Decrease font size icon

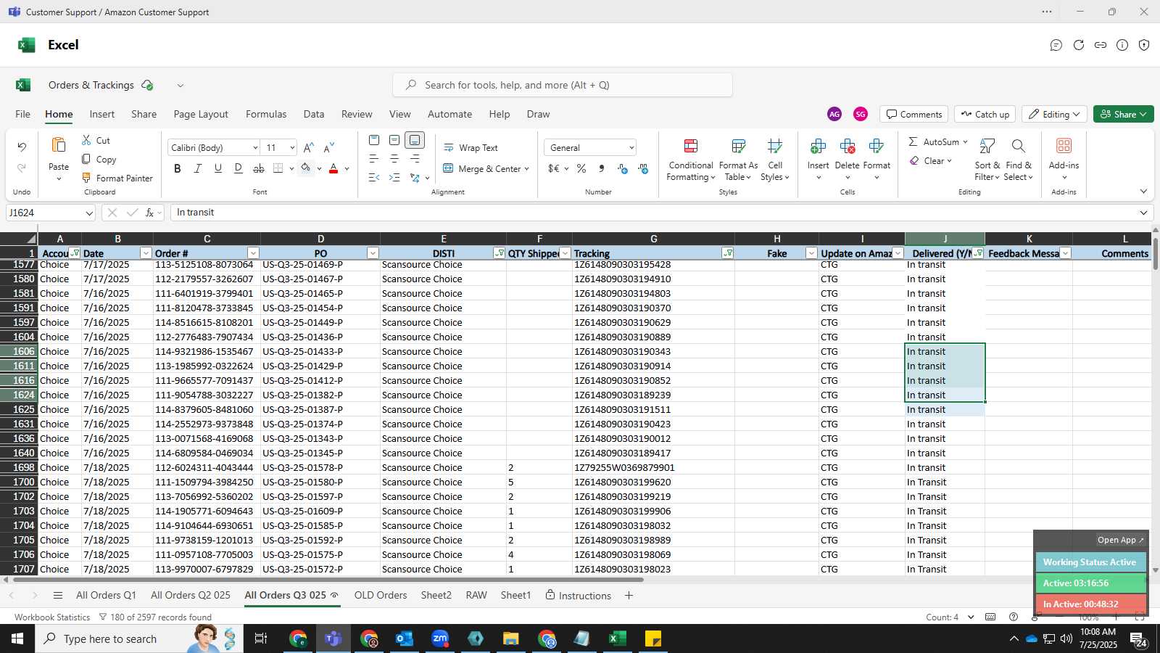pyautogui.click(x=329, y=147)
